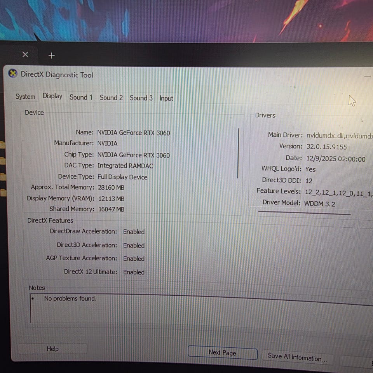Click the WHQL Logo'd Yes value
This screenshot has width=373, height=373.
310,169
